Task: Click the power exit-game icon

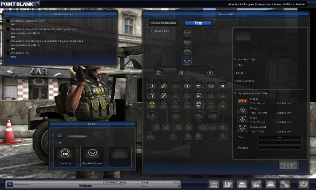Action: tap(304, 184)
